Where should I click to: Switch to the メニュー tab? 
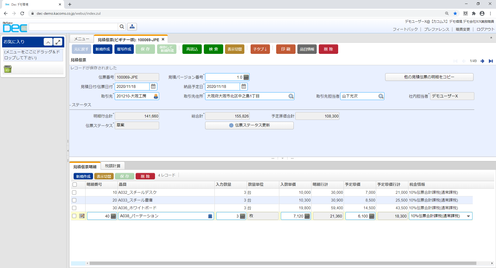(x=82, y=39)
